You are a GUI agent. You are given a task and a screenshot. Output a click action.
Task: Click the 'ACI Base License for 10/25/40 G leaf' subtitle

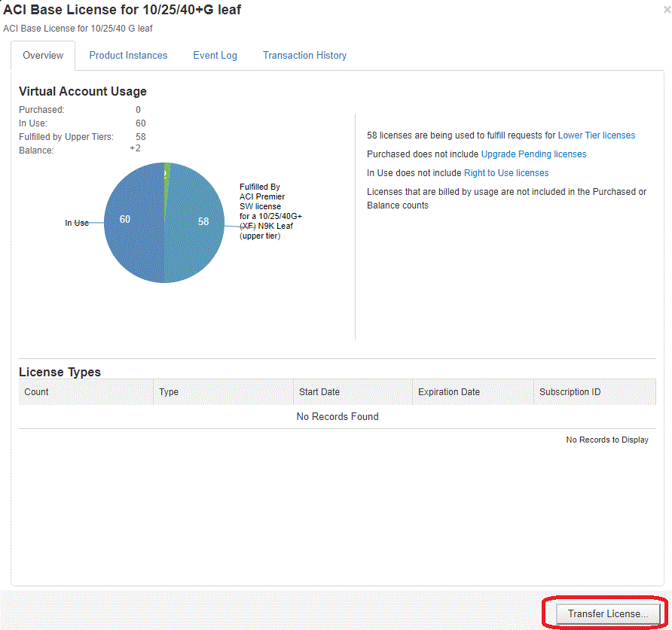pos(78,29)
